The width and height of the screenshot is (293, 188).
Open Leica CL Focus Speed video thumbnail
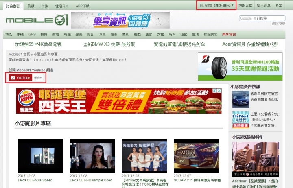point(41,156)
